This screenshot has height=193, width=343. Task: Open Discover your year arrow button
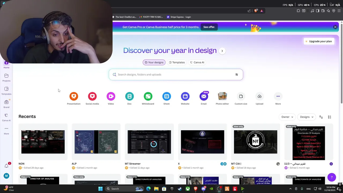[222, 51]
